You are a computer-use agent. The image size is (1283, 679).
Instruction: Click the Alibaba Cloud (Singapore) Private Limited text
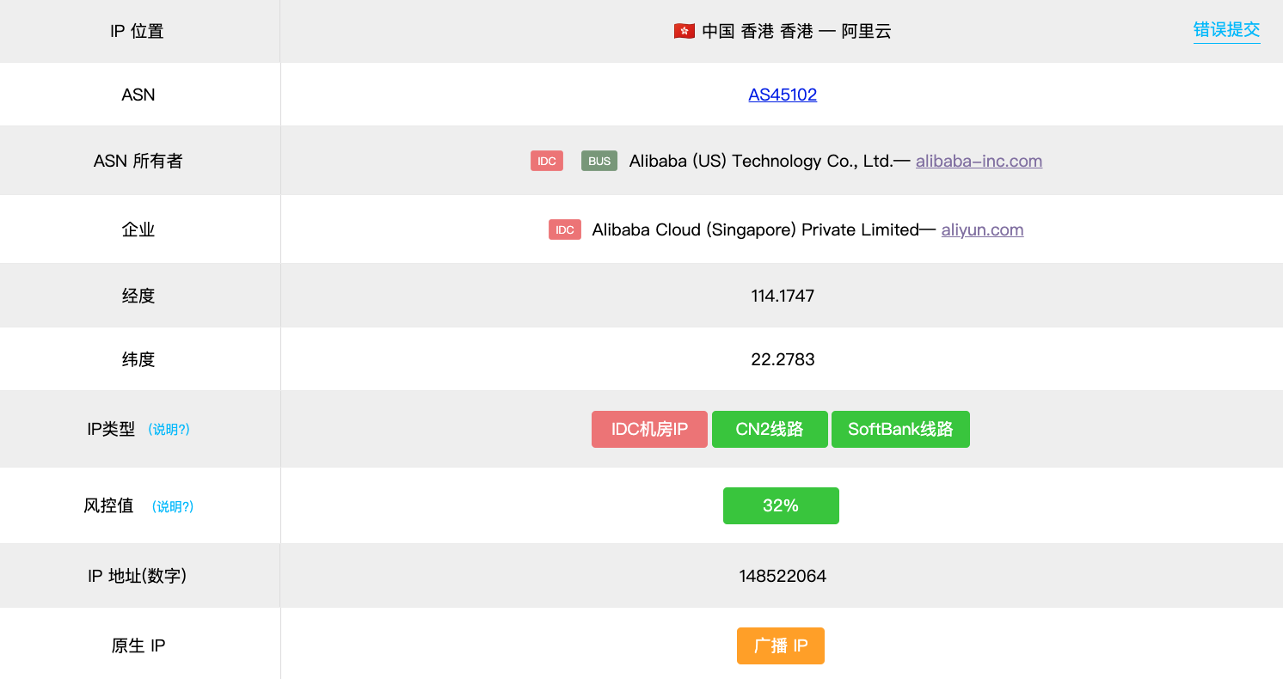[x=755, y=229]
